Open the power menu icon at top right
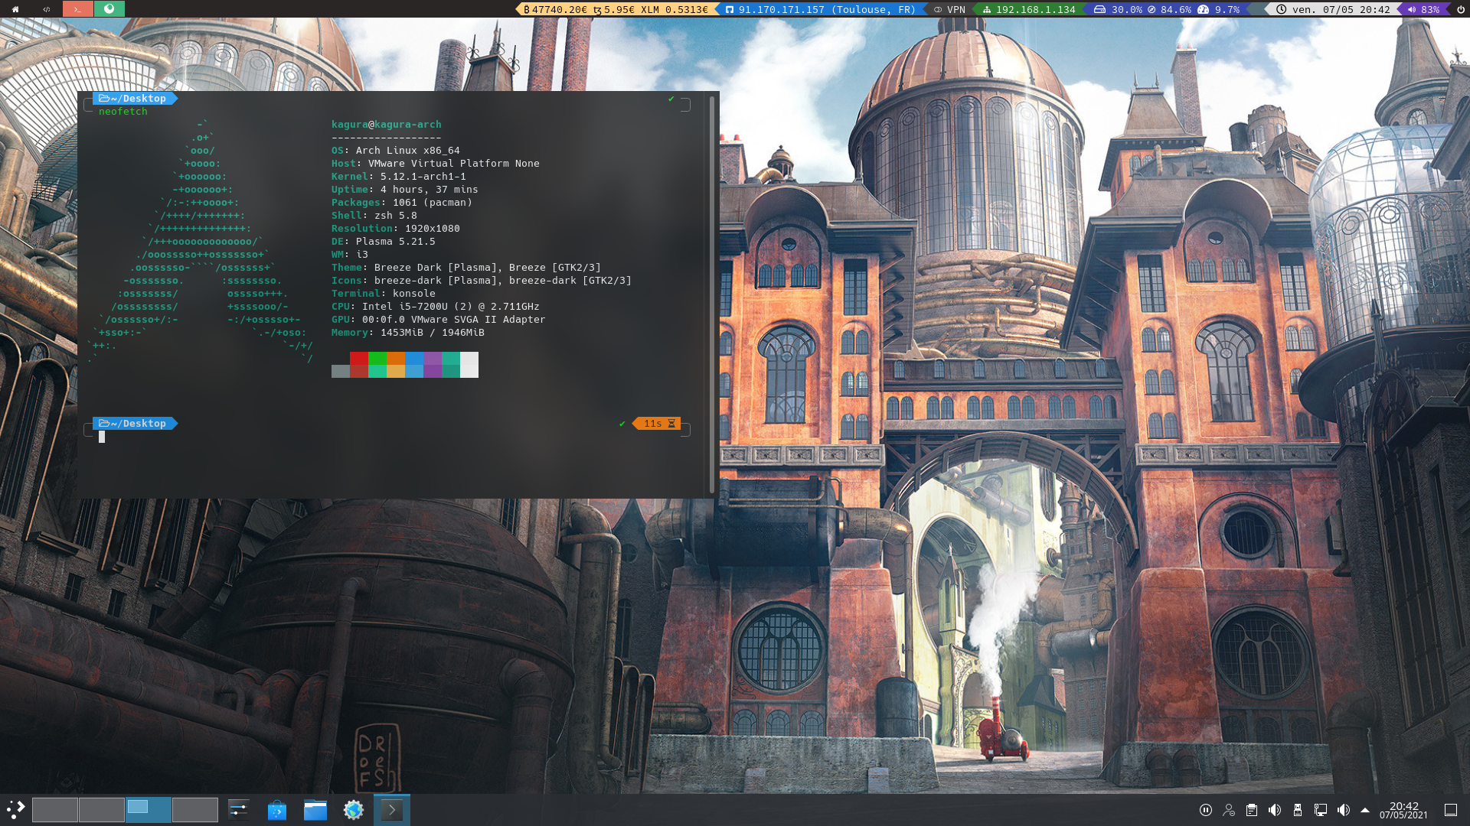This screenshot has width=1470, height=826. pyautogui.click(x=1461, y=9)
